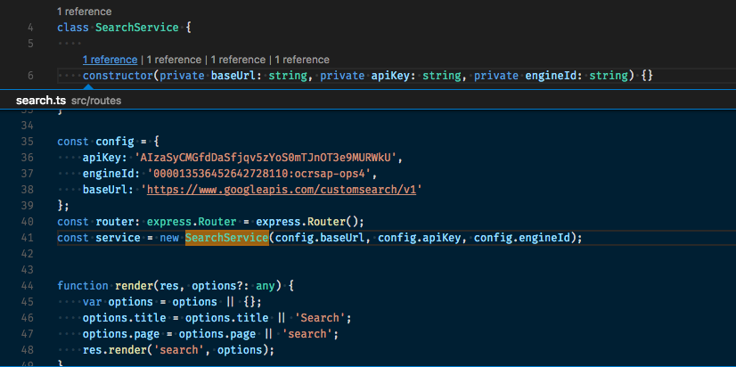Place cursor on the constructor keyword
This screenshot has height=367, width=736.
(118, 76)
